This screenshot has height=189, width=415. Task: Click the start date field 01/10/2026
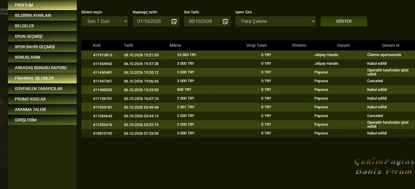click(156, 21)
